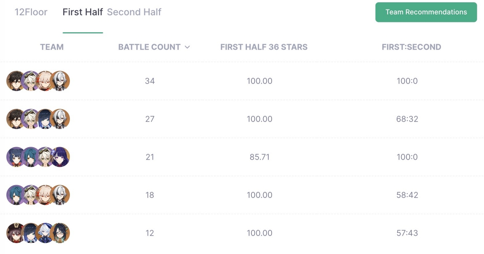
Task: Open Team Recommendations
Action: pyautogui.click(x=426, y=12)
